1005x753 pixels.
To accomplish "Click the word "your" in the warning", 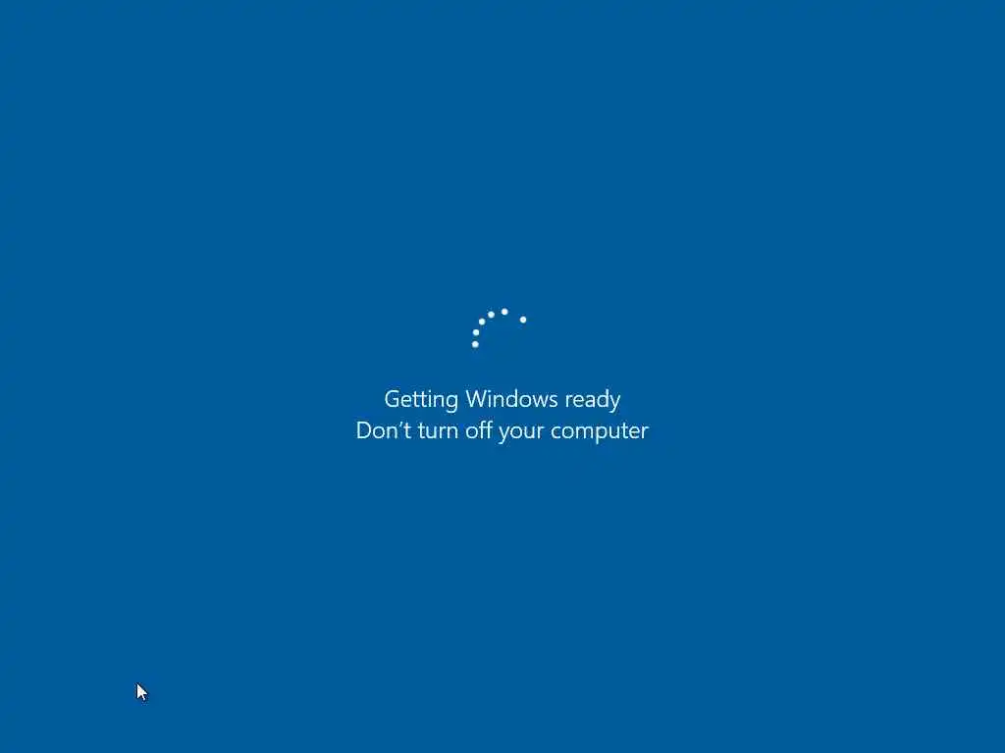I will tap(522, 432).
